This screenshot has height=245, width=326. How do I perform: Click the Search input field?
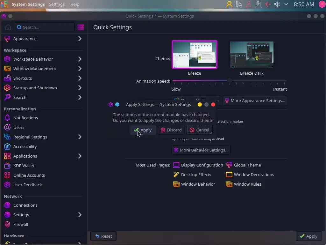coord(44,27)
